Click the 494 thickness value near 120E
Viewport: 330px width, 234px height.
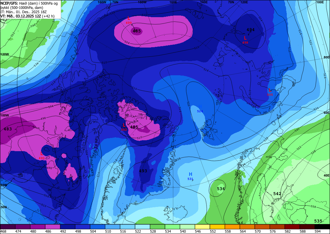pyautogui.click(x=250, y=30)
